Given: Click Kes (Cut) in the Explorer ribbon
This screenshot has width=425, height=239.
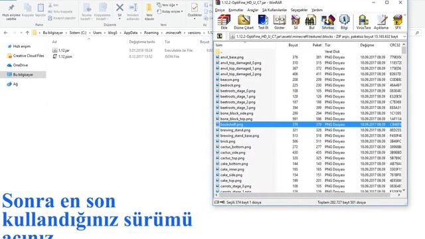Looking at the screenshot, I should (x=53, y=5).
